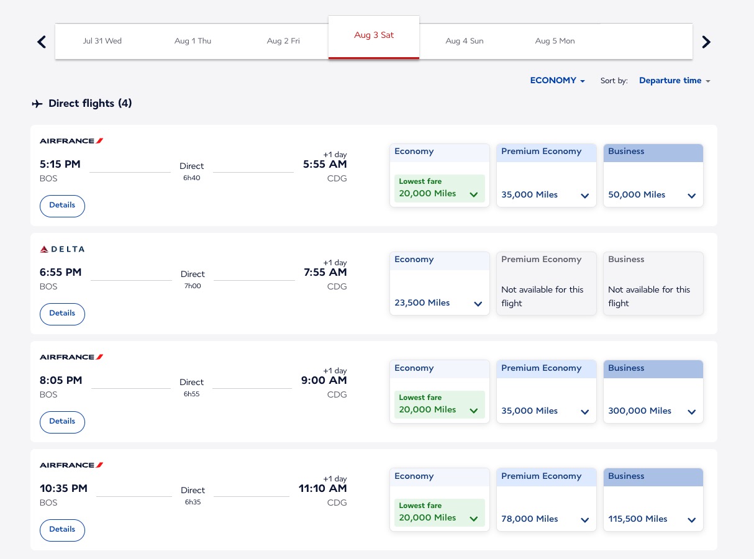The image size is (754, 559).
Task: Open Details for the Delta flight
Action: point(62,314)
